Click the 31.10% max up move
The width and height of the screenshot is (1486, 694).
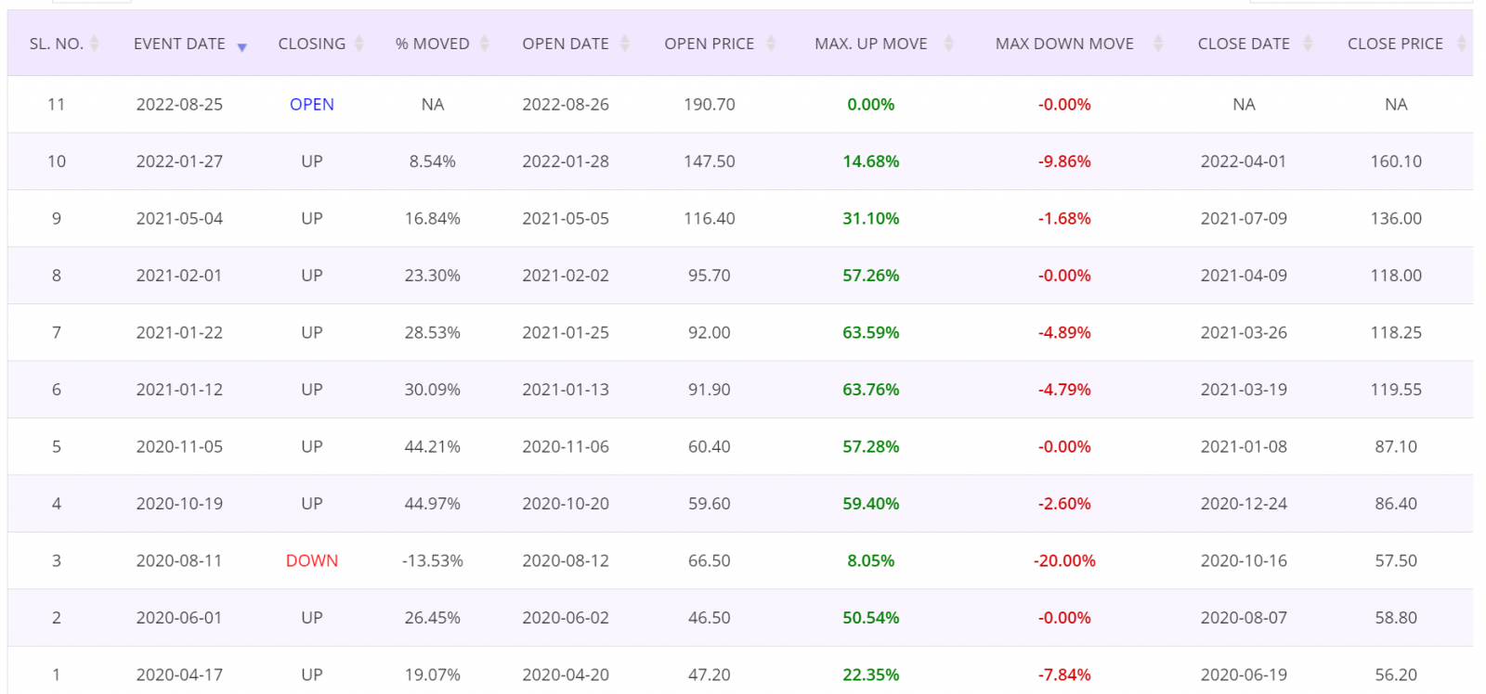pos(871,219)
